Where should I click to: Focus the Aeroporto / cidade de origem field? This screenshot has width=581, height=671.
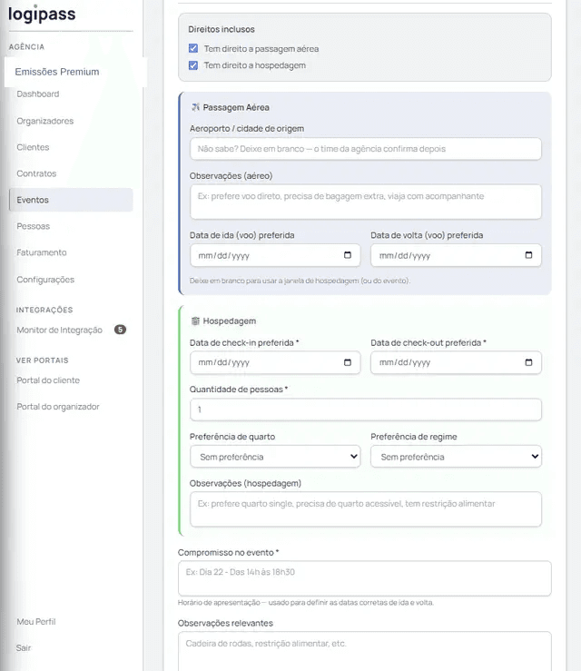tap(366, 149)
